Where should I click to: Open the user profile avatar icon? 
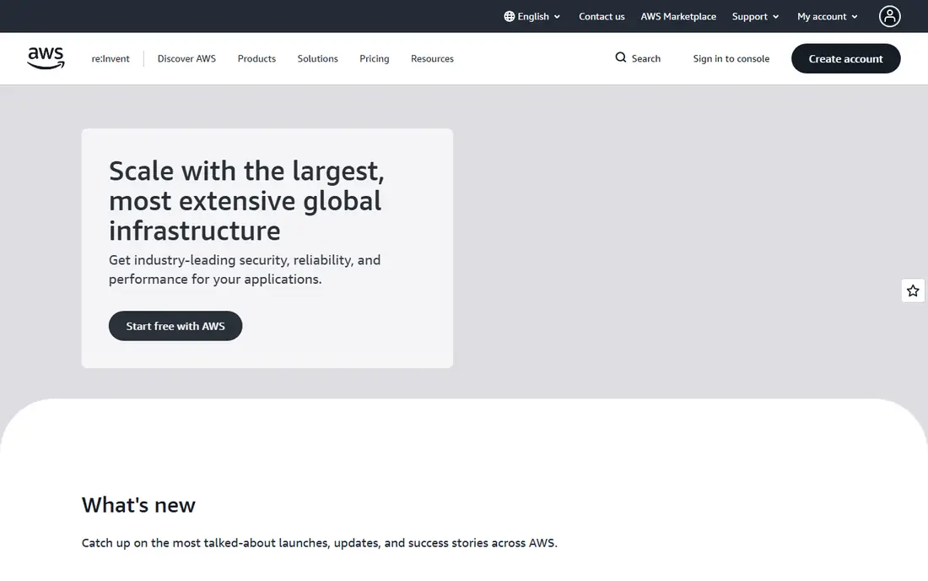(x=889, y=17)
